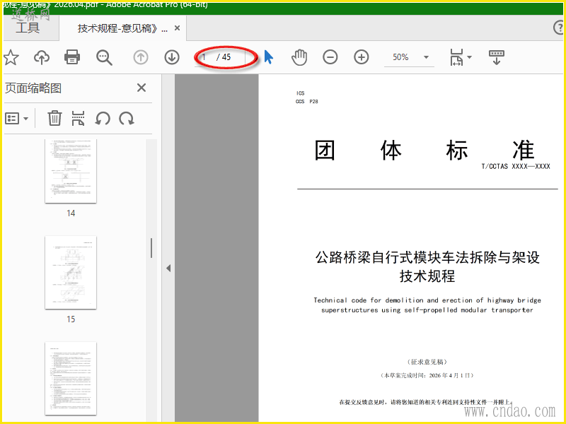
Task: Rotate pages counterclockwise
Action: (x=103, y=118)
